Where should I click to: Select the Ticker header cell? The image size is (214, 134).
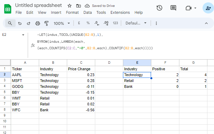[x=25, y=69]
